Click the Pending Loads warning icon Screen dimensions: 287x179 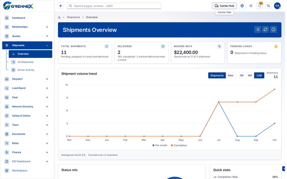276,47
